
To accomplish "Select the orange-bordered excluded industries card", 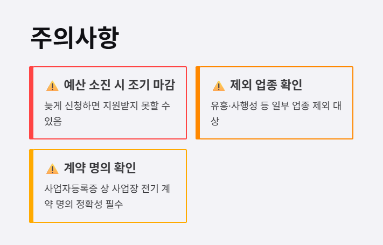I will coord(275,103).
